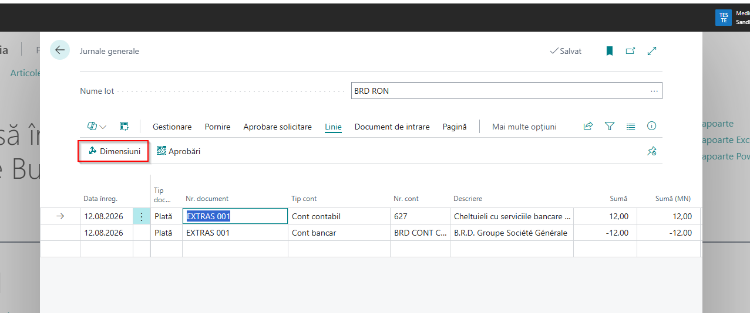Screen dimensions: 750x313
Task: Open the Copilot icon dropdown
Action: point(97,127)
